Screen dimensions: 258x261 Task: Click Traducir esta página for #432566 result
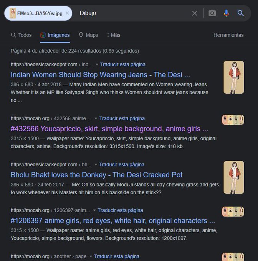click(122, 119)
